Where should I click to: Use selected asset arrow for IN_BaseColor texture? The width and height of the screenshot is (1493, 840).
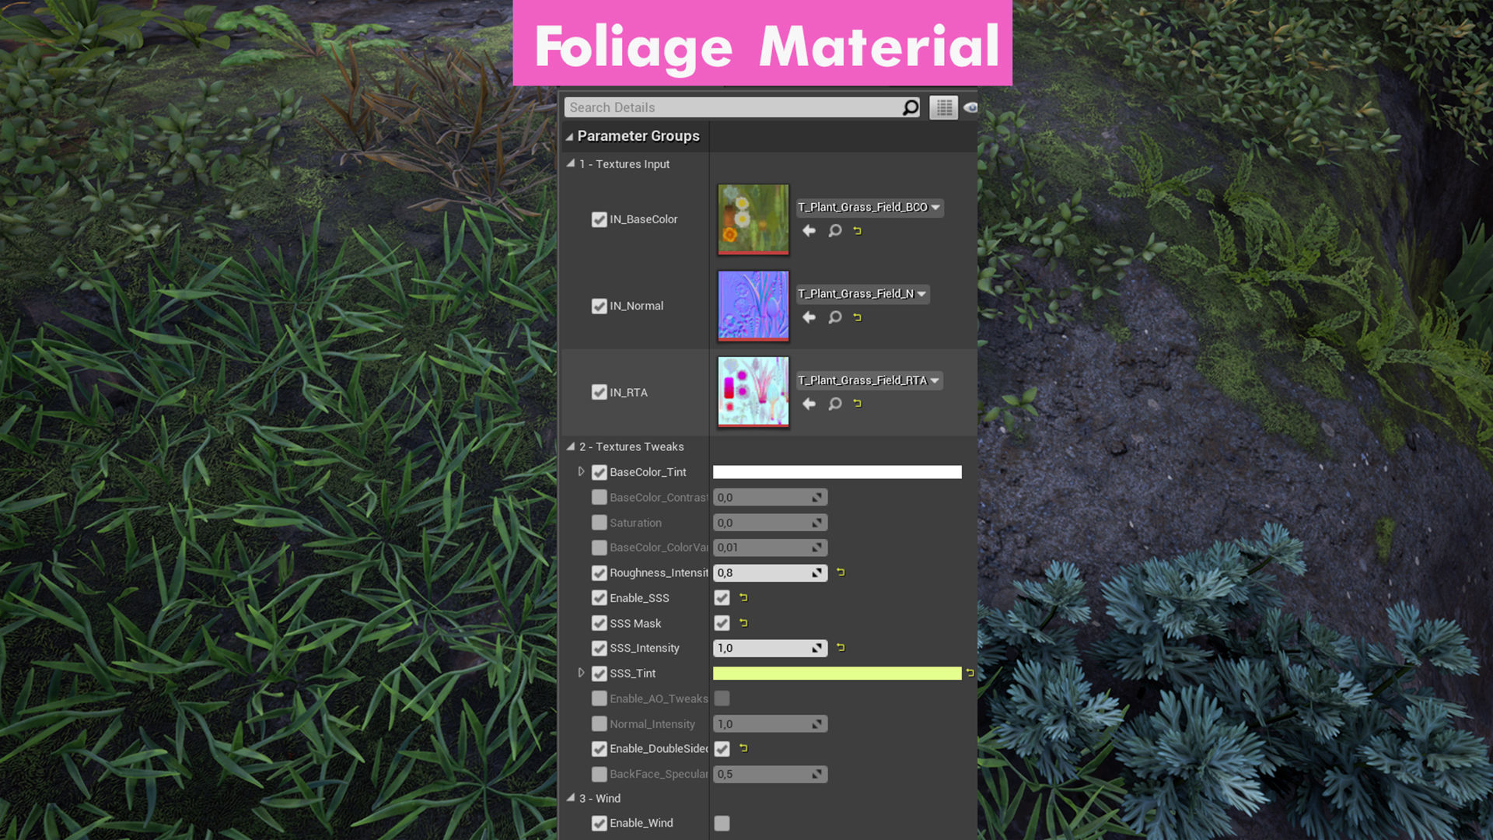809,231
